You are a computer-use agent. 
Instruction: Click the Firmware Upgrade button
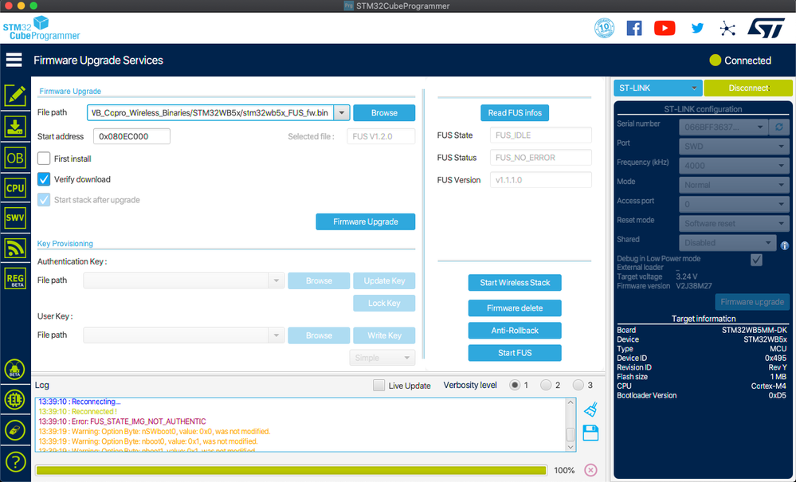coord(366,221)
